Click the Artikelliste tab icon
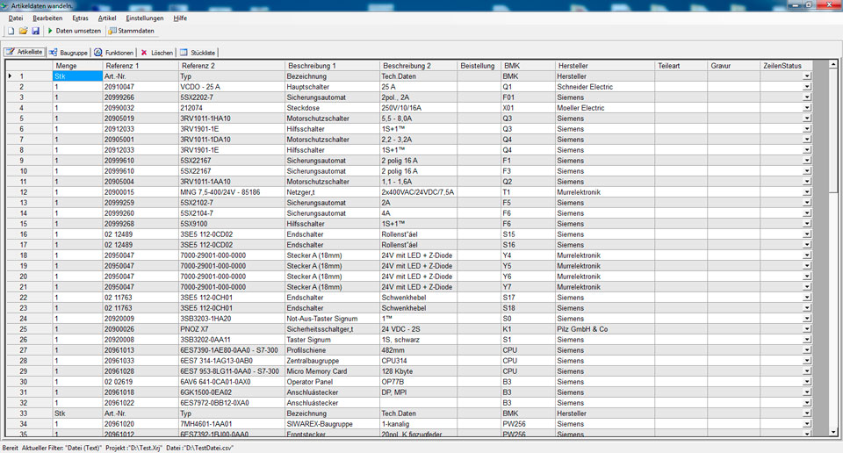Viewport: 843px width, 453px height. pyautogui.click(x=11, y=53)
